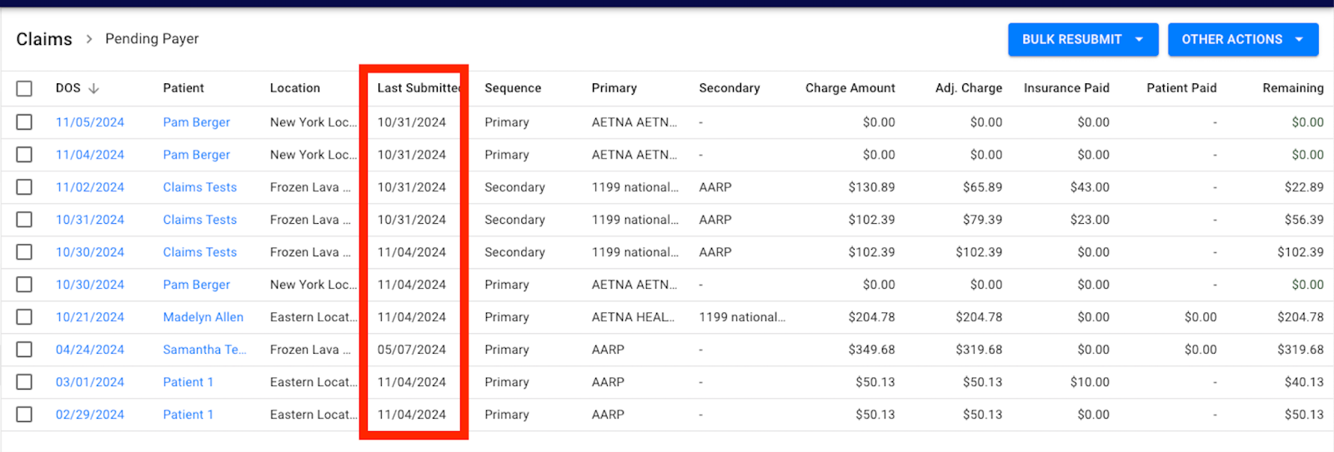Click the Sequence column header
This screenshot has width=1334, height=452.
click(513, 88)
